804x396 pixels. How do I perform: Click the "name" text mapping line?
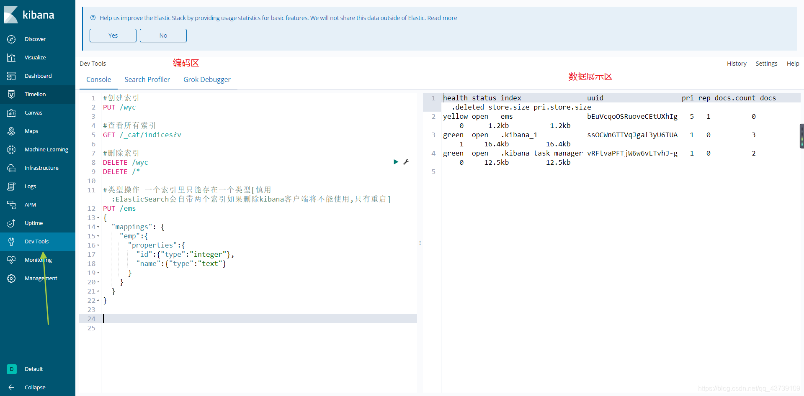pyautogui.click(x=181, y=263)
